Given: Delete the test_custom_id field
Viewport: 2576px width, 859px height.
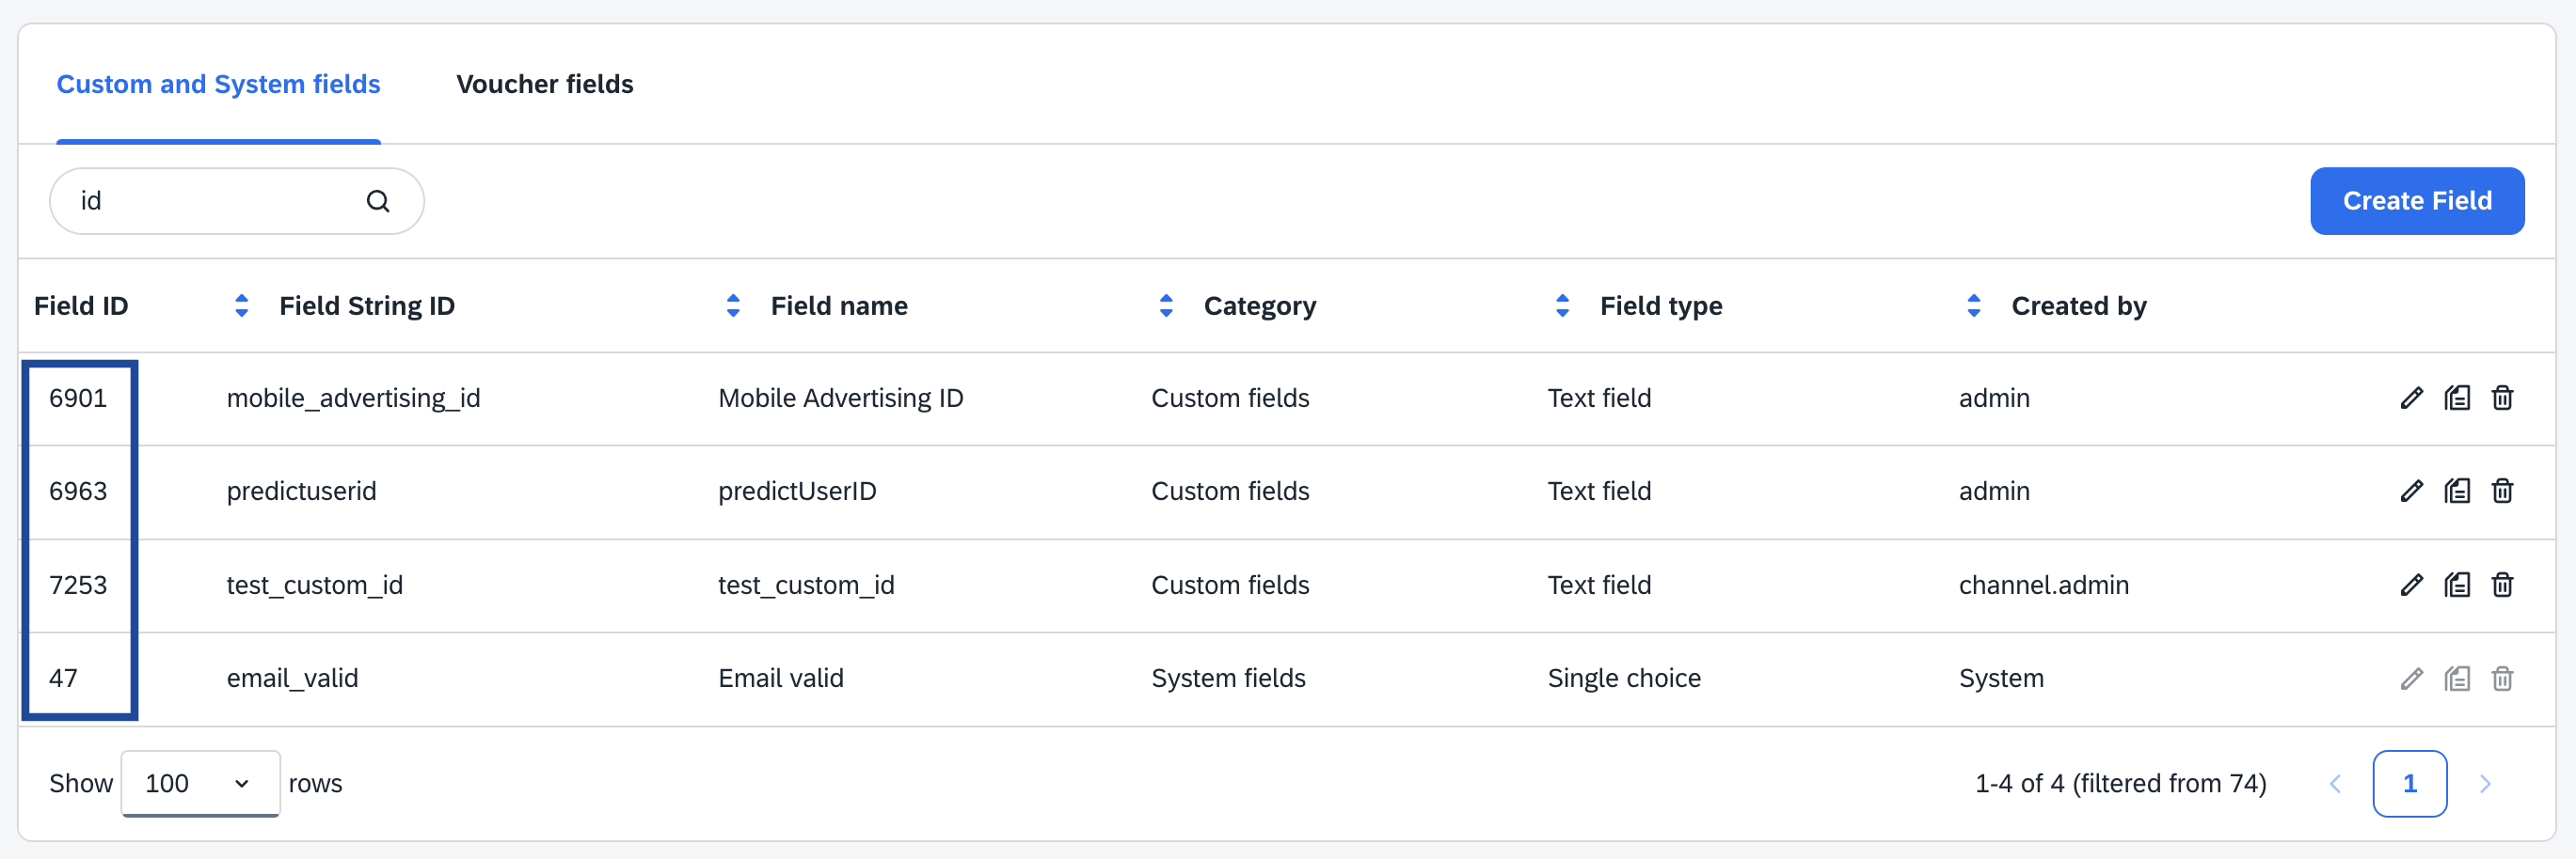Looking at the screenshot, I should pyautogui.click(x=2502, y=585).
